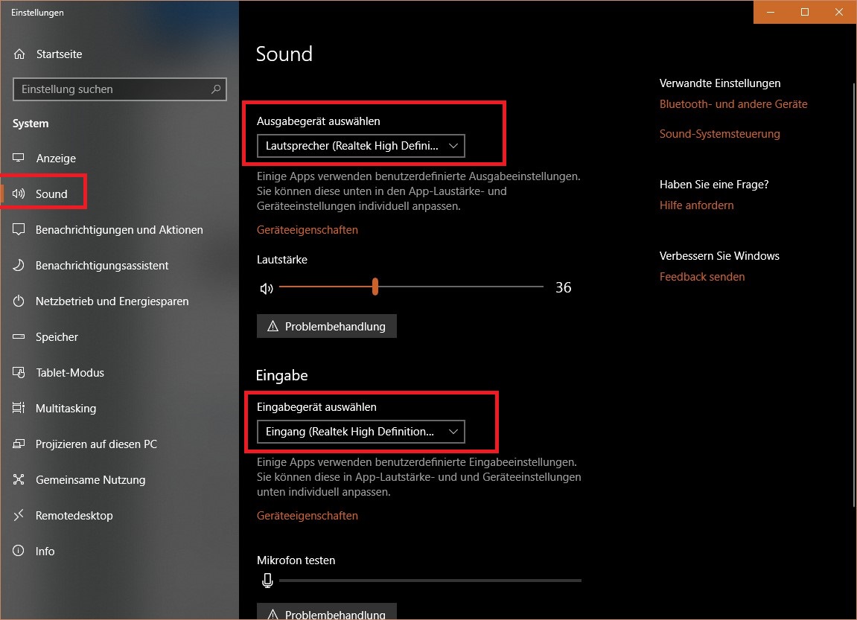This screenshot has height=620, width=857.
Task: Open the Sound-Systemsteuerung link
Action: tap(719, 134)
